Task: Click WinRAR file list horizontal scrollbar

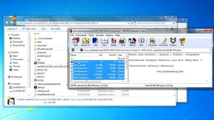Action: pyautogui.click(x=87, y=81)
